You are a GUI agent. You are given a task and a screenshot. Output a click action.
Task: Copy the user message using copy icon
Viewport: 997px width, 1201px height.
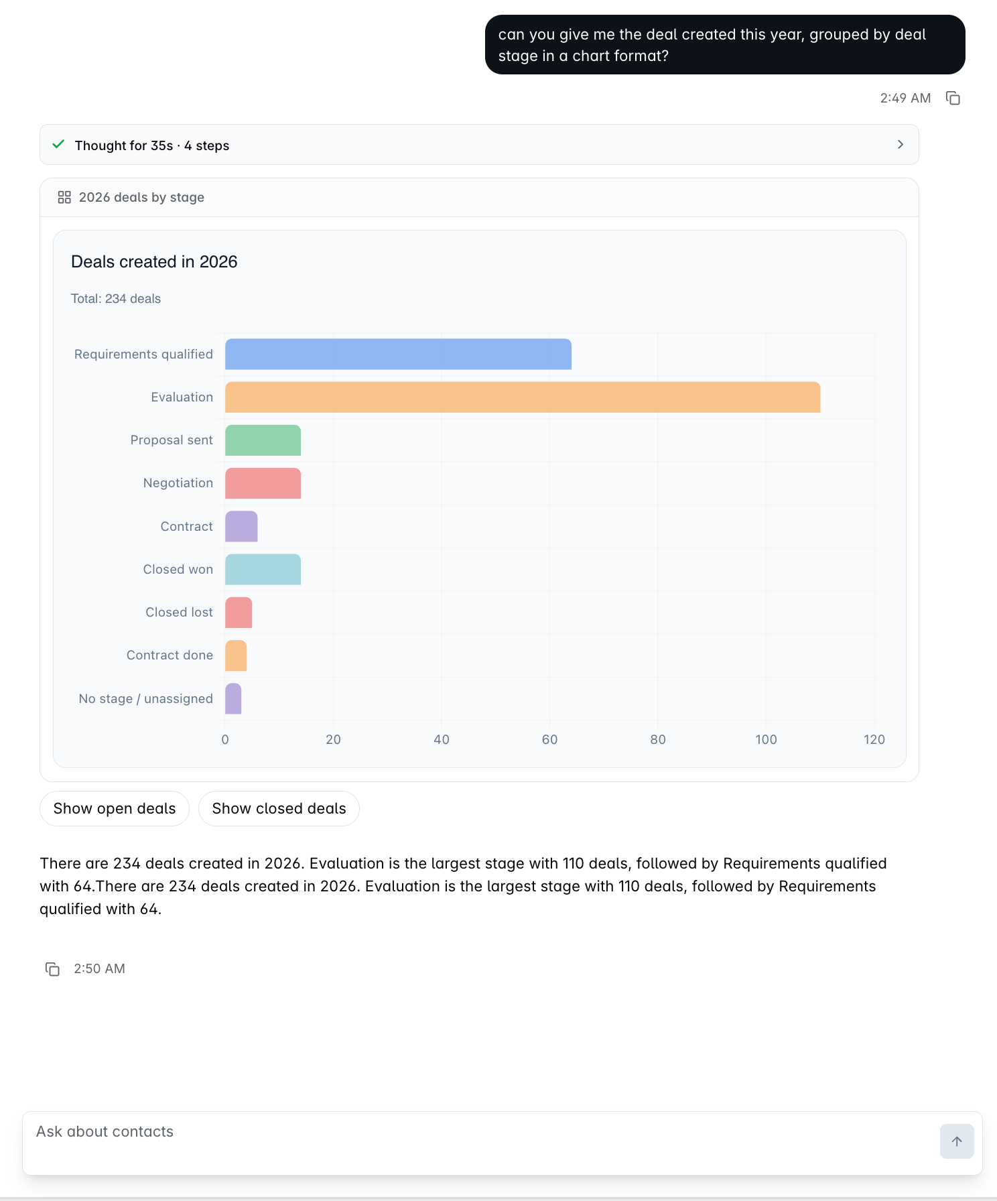pos(953,98)
